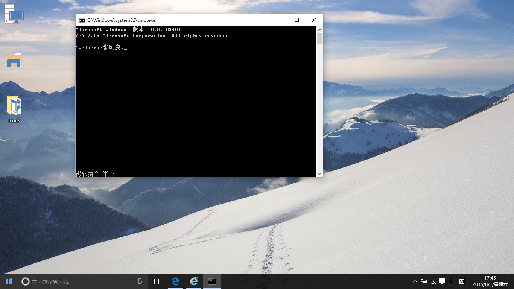Image resolution: width=514 pixels, height=289 pixels.
Task: Click the 2015 Microsoft Corporation copyright line
Action: 154,36
